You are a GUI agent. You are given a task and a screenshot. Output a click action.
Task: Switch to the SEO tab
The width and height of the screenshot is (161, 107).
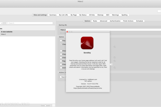tap(108, 15)
